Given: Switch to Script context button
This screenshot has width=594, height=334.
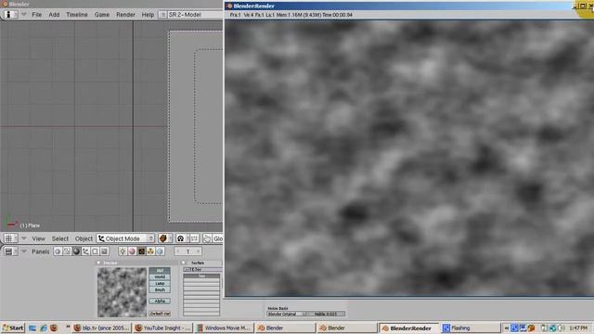Looking at the screenshot, I should pyautogui.click(x=67, y=251).
